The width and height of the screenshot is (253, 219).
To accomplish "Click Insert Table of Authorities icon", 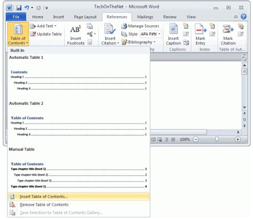I will coord(241,26).
